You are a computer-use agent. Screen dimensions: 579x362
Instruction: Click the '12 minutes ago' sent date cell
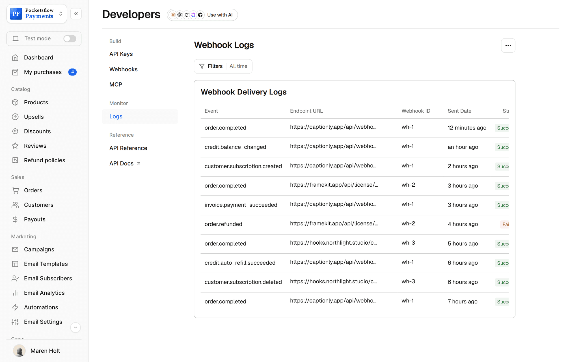pos(467,128)
